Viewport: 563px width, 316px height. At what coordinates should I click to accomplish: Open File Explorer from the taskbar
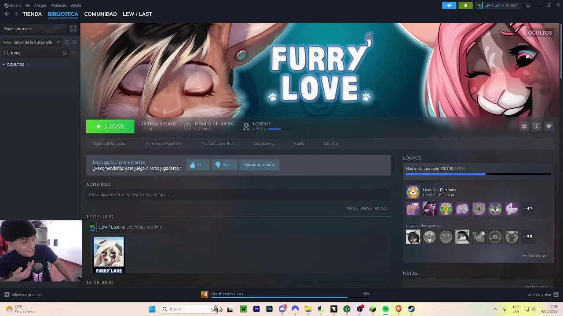coord(308,309)
